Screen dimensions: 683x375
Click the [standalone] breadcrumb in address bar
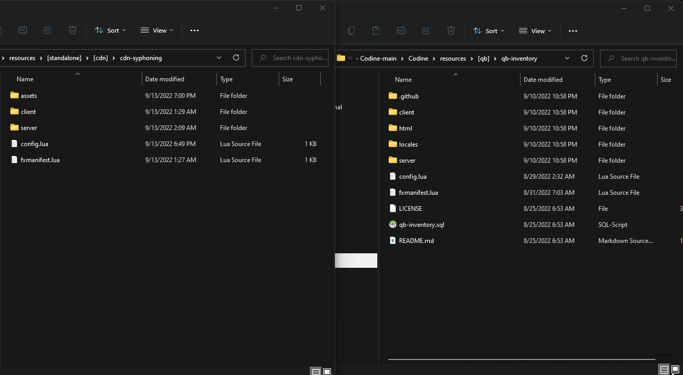pos(64,58)
